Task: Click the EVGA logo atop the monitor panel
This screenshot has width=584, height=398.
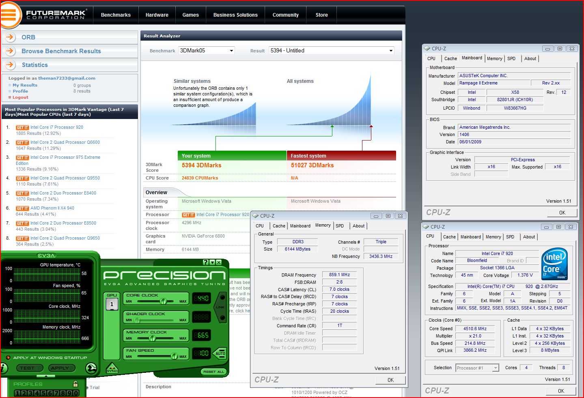Action: (x=47, y=255)
